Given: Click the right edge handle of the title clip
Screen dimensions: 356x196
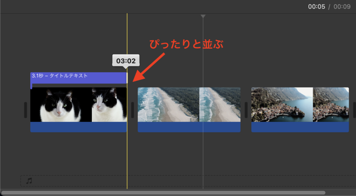Looking at the screenshot, I should [127, 78].
